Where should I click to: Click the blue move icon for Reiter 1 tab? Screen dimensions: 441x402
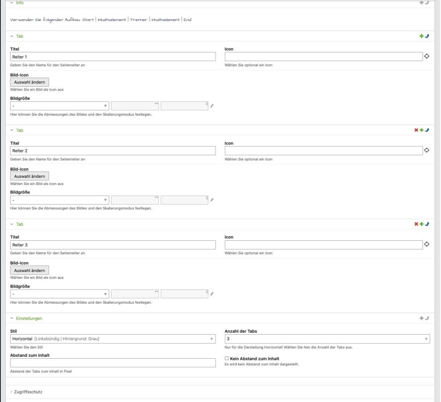pyautogui.click(x=427, y=36)
